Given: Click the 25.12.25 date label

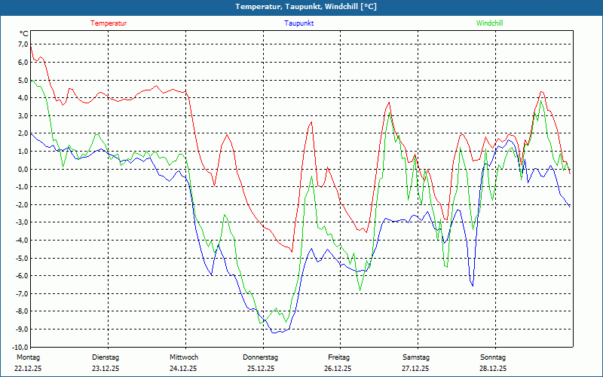Looking at the screenshot, I should pos(261,369).
